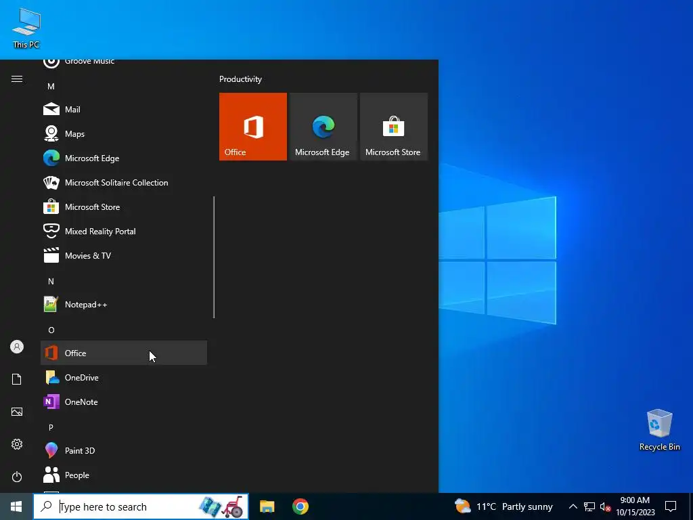This screenshot has width=693, height=520.
Task: Open Microsoft Store from the app list
Action: point(124,207)
